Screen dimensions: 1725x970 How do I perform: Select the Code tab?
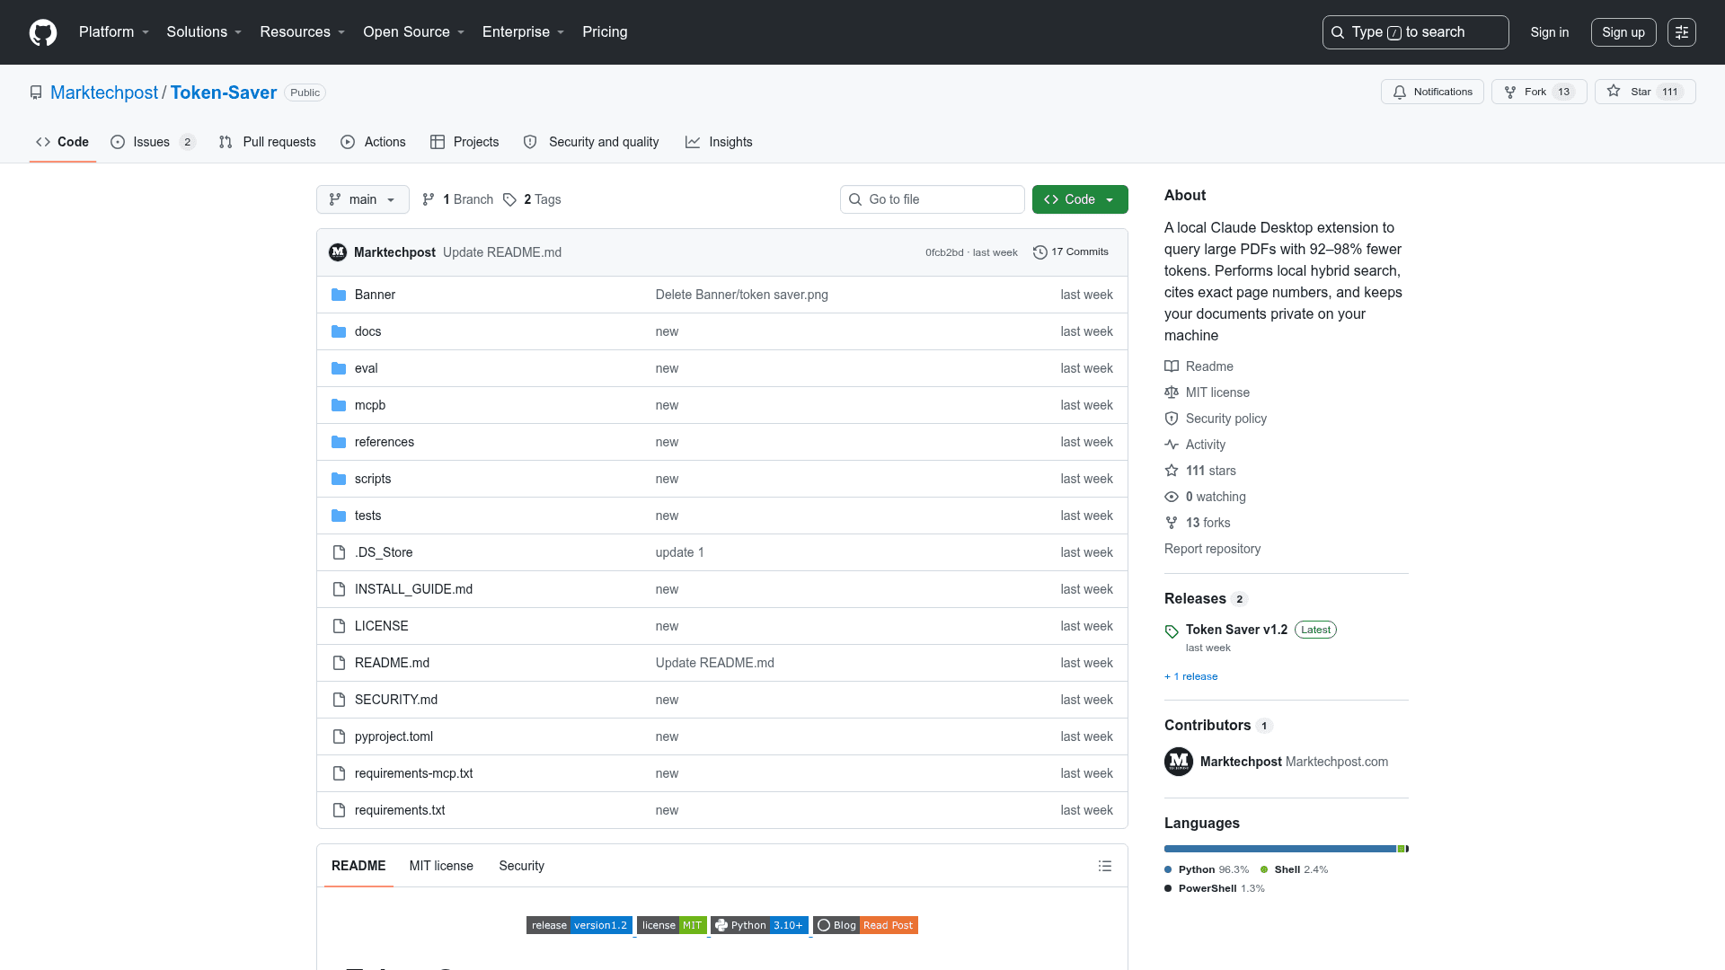pyautogui.click(x=62, y=142)
